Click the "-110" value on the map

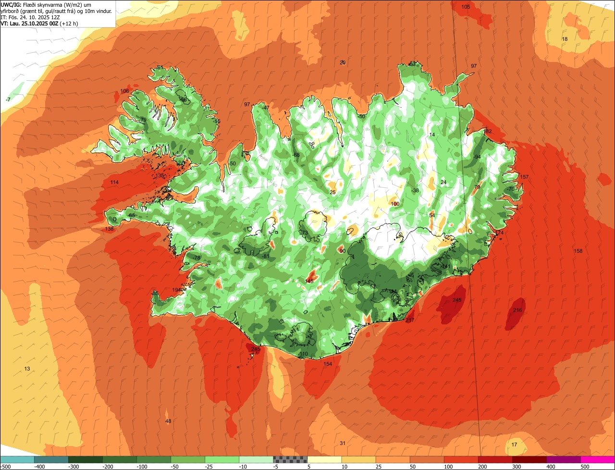coord(303,354)
